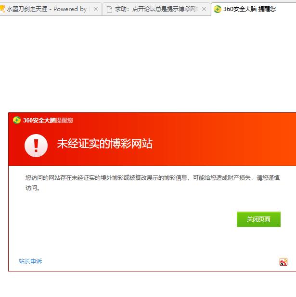The height and width of the screenshot is (297, 296).
Task: Click the green 关闭页面 button
Action: point(258,219)
